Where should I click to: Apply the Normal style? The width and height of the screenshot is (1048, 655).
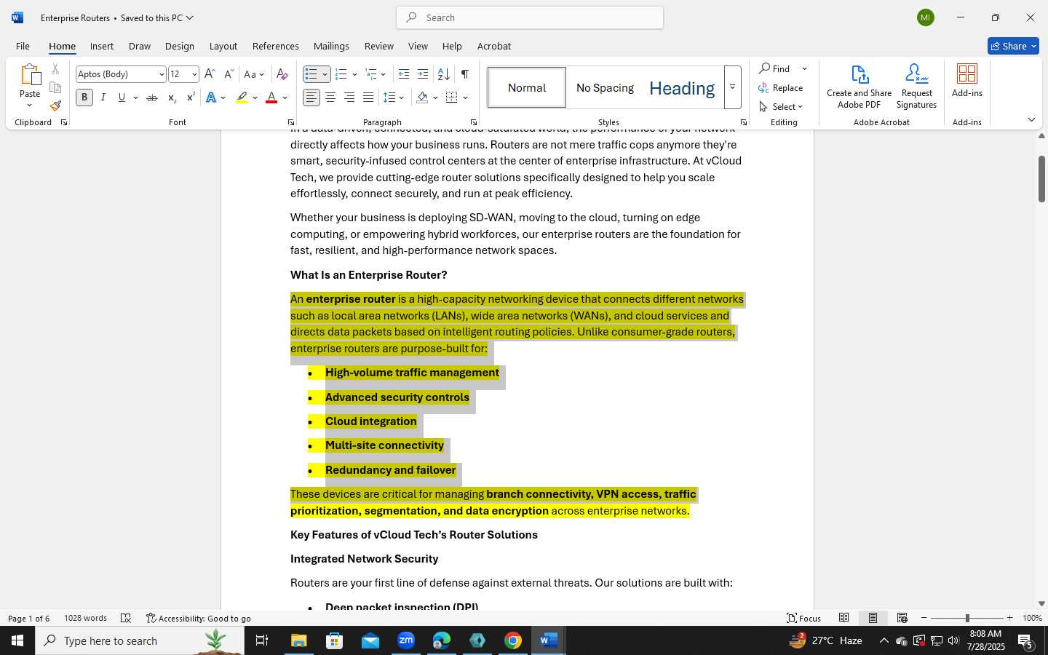[x=527, y=87]
